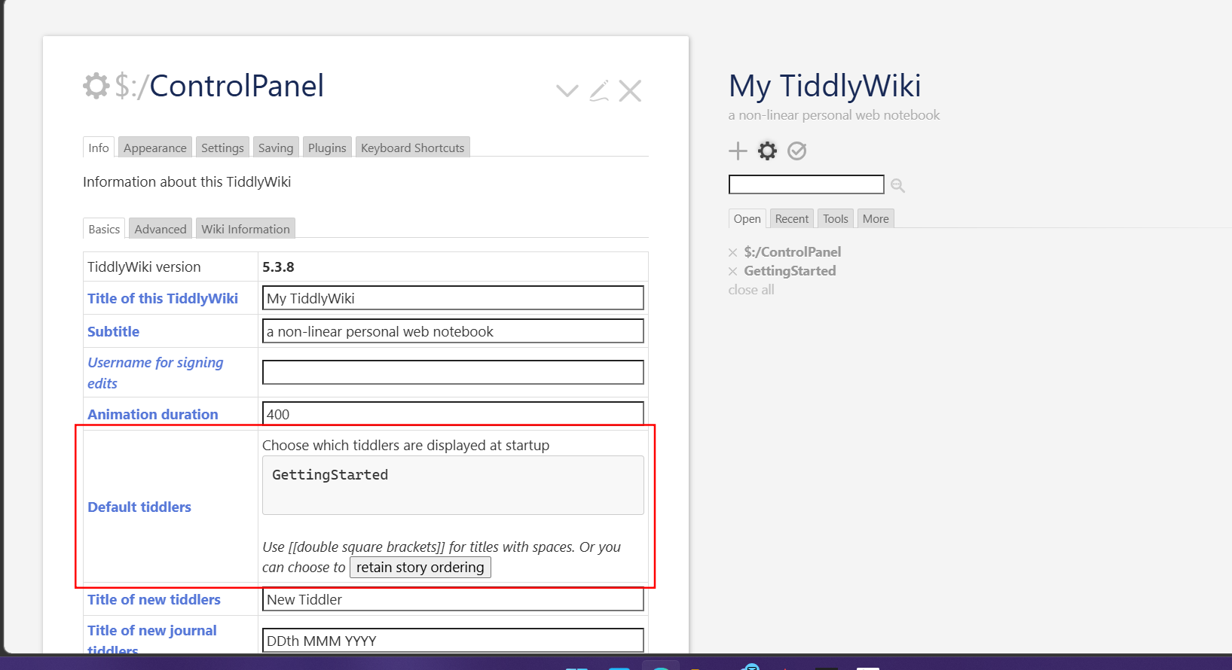Screen dimensions: 1232x670
Task: Open control panel via sidebar gear icon
Action: click(767, 151)
